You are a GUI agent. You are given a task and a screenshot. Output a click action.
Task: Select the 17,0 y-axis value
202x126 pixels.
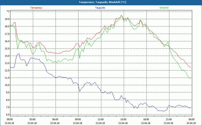[x=7, y=34]
